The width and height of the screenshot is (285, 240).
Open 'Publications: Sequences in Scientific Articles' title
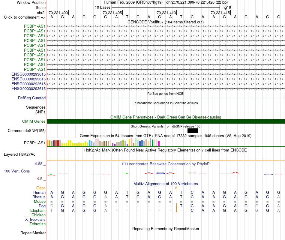tap(166, 103)
